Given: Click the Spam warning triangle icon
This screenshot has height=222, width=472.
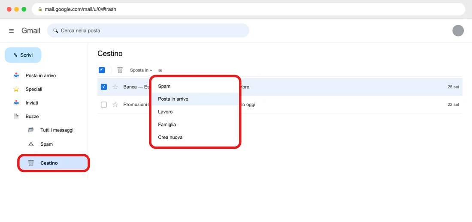Looking at the screenshot, I should [31, 144].
